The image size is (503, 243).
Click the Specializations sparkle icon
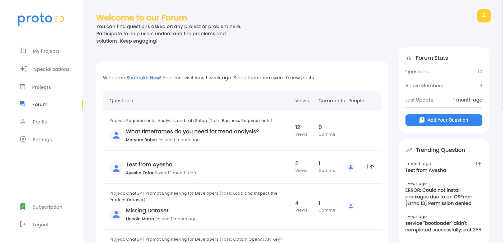(x=24, y=69)
